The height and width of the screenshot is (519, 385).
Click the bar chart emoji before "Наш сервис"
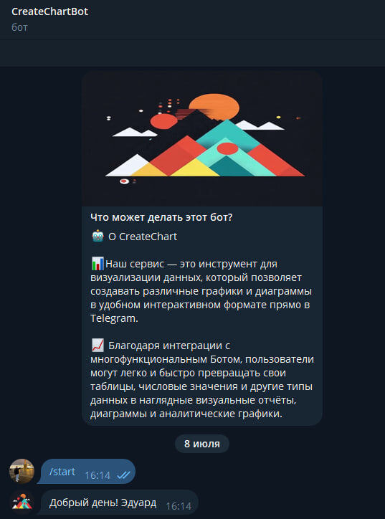coord(98,264)
